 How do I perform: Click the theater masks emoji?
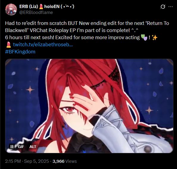pos(144,37)
